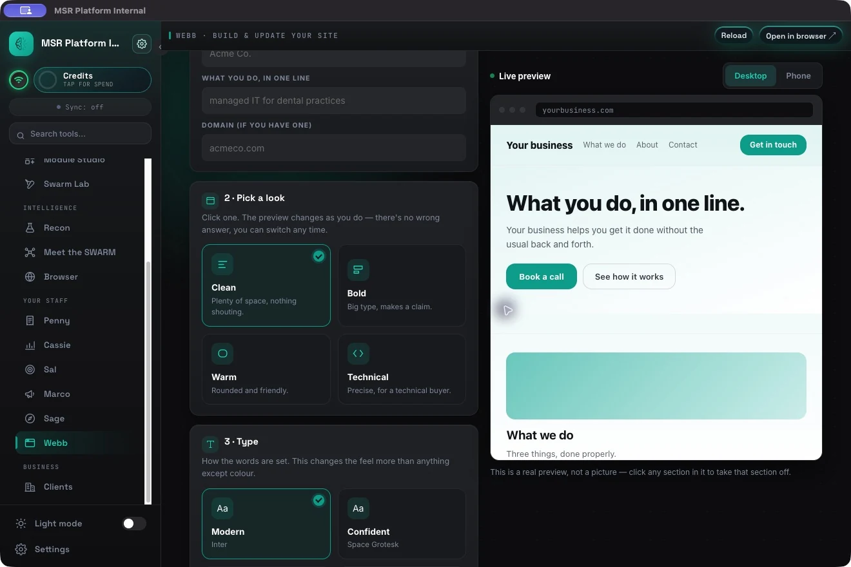
Task: Choose the Bold look card
Action: (x=402, y=285)
